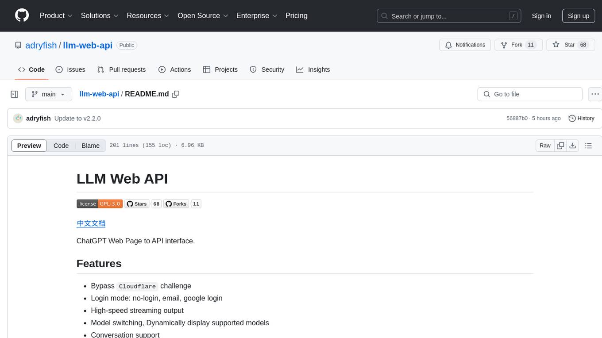
Task: Open the Actions tab
Action: pyautogui.click(x=174, y=69)
